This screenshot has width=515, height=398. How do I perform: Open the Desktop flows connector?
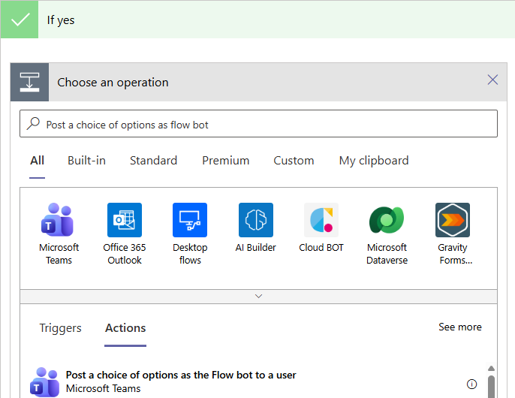190,220
